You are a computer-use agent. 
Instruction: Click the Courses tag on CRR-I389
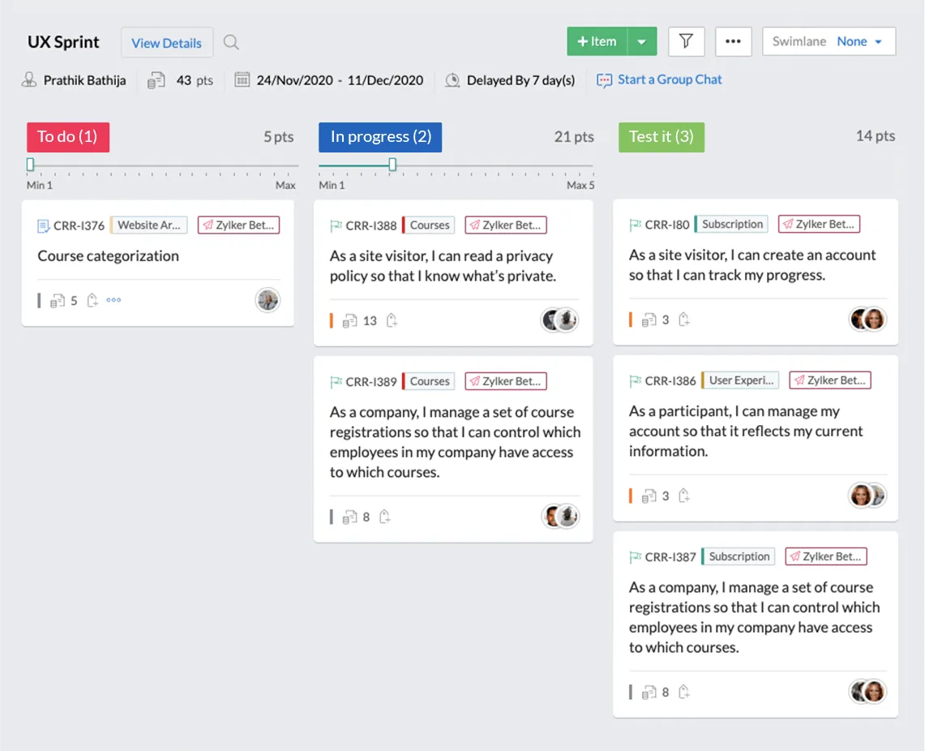[x=429, y=381]
